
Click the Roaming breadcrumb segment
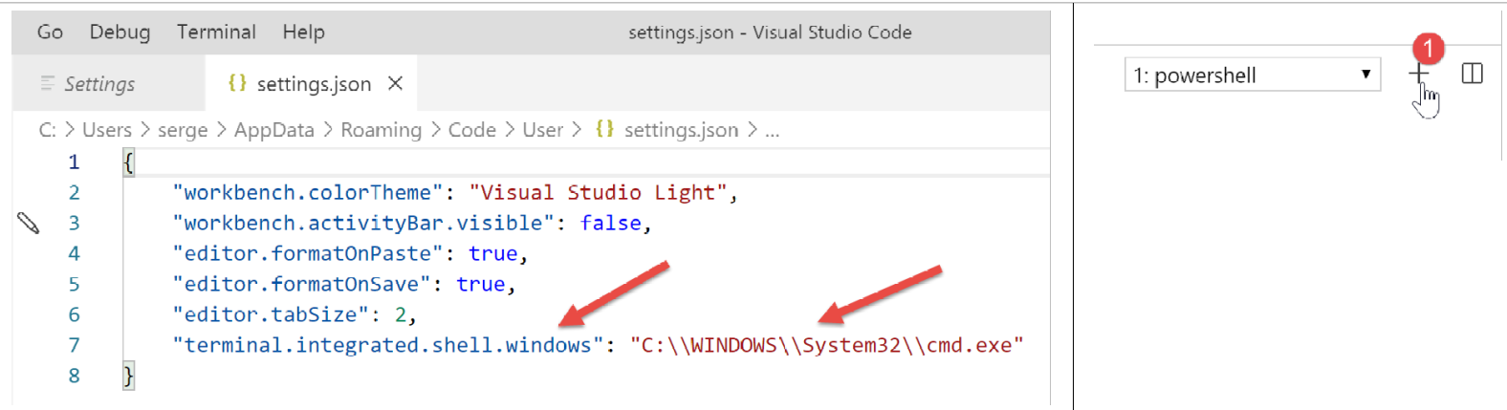click(x=381, y=130)
